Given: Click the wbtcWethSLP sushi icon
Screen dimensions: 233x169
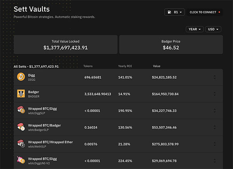Looking at the screenshot, I should point(21,143).
